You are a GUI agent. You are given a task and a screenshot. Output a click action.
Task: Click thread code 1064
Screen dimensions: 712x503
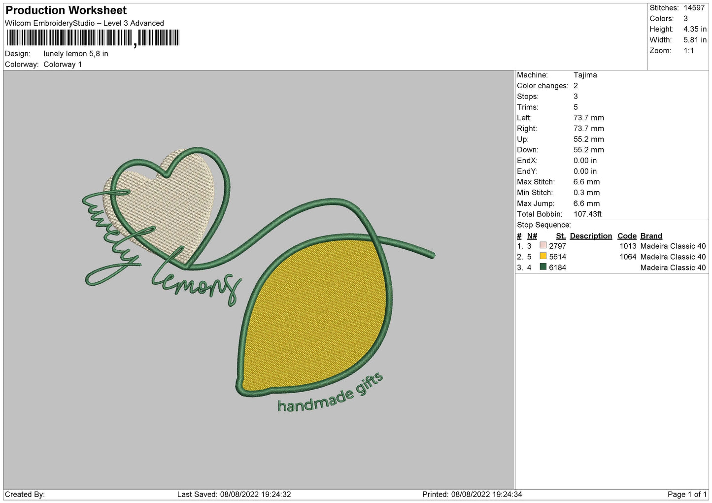click(628, 257)
